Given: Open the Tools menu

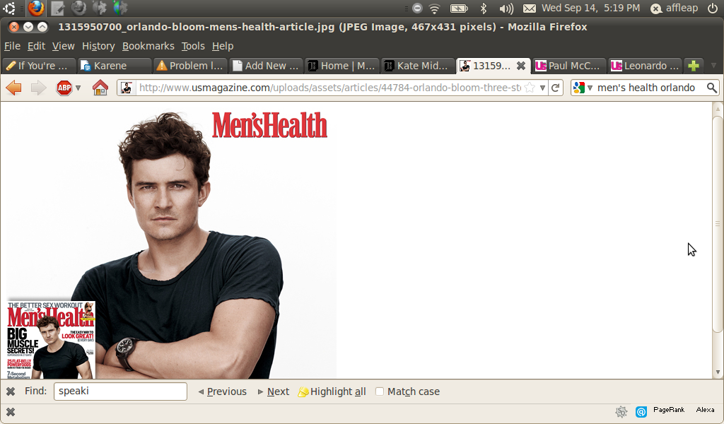Looking at the screenshot, I should (x=193, y=46).
